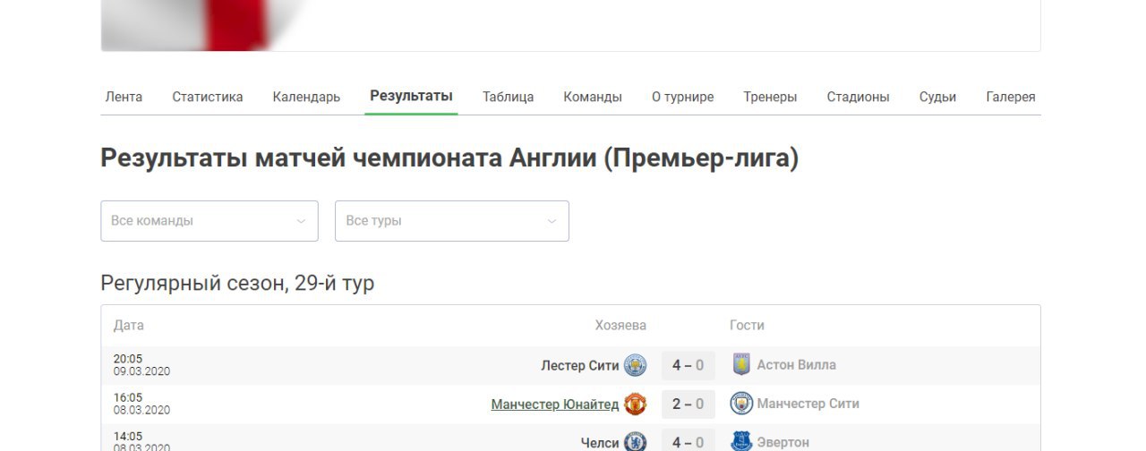The image size is (1146, 451).
Task: Click the 'Дата' column header
Action: tap(128, 325)
